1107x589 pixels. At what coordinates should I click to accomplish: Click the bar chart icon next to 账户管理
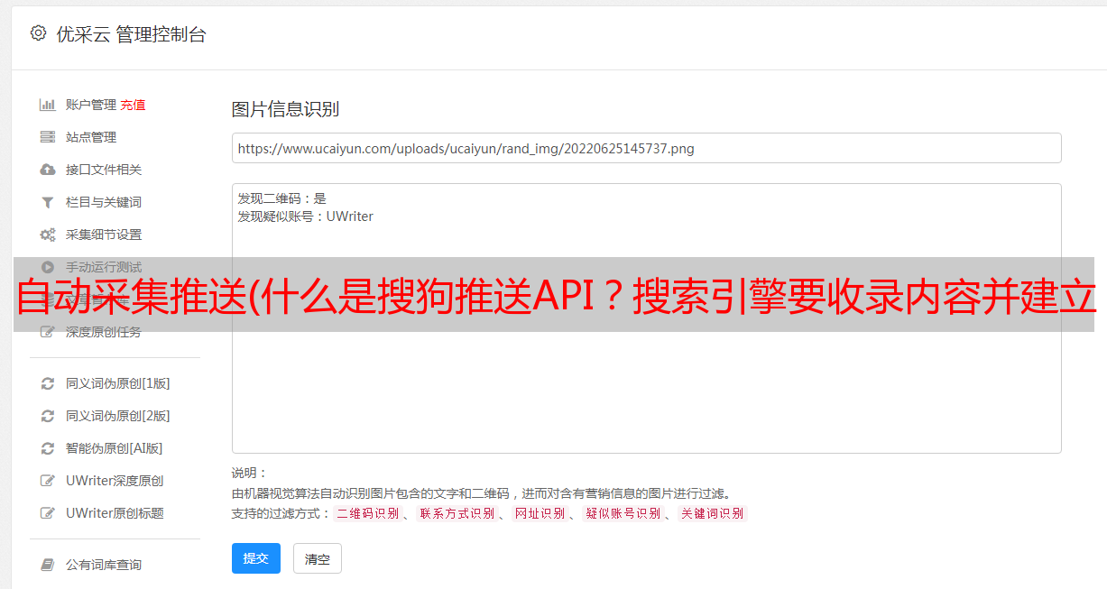48,105
